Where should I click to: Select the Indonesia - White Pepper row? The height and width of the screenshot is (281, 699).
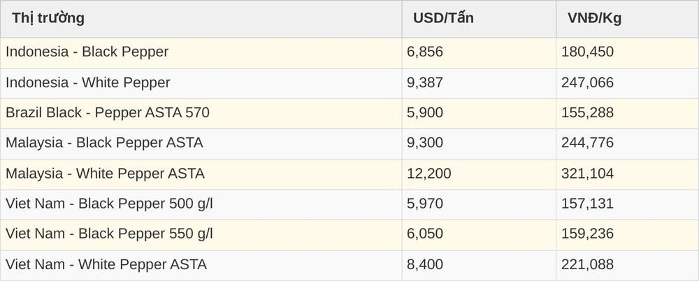click(349, 84)
